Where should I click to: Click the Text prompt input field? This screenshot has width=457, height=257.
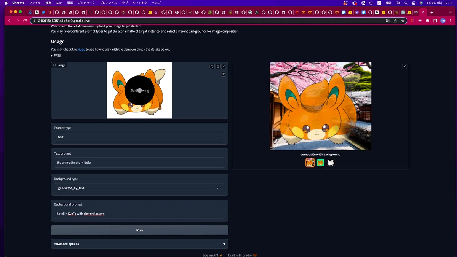coord(139,163)
